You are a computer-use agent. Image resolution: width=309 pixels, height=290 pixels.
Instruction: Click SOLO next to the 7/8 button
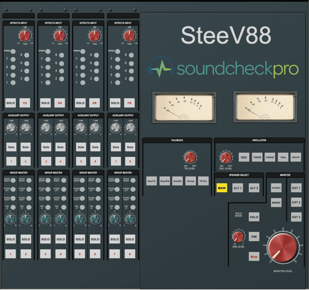click(115, 103)
